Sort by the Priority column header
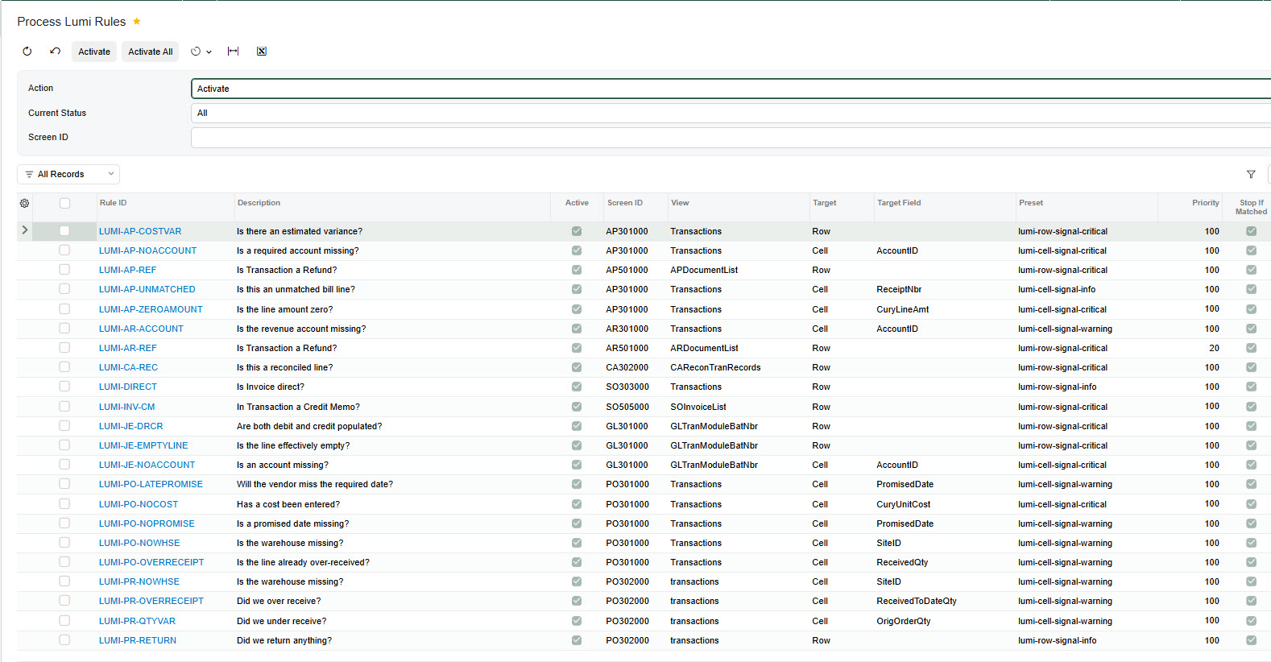The width and height of the screenshot is (1271, 662). [x=1206, y=203]
